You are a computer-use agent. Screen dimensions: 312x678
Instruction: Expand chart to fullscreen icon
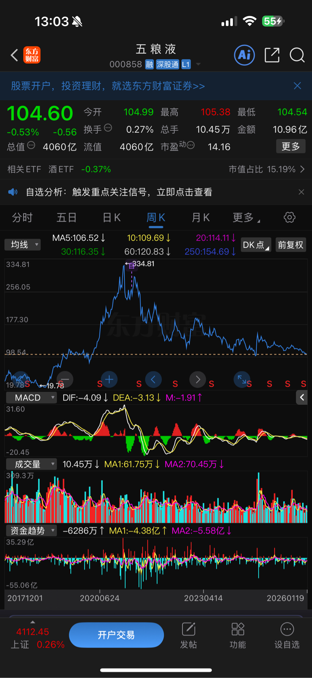tap(242, 380)
